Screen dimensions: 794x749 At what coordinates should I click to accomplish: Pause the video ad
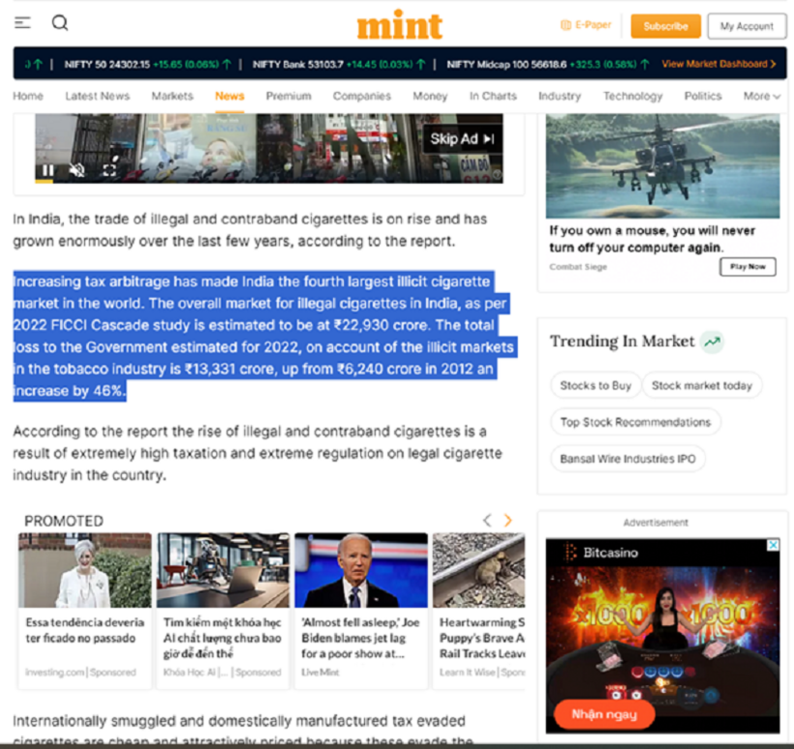[47, 170]
